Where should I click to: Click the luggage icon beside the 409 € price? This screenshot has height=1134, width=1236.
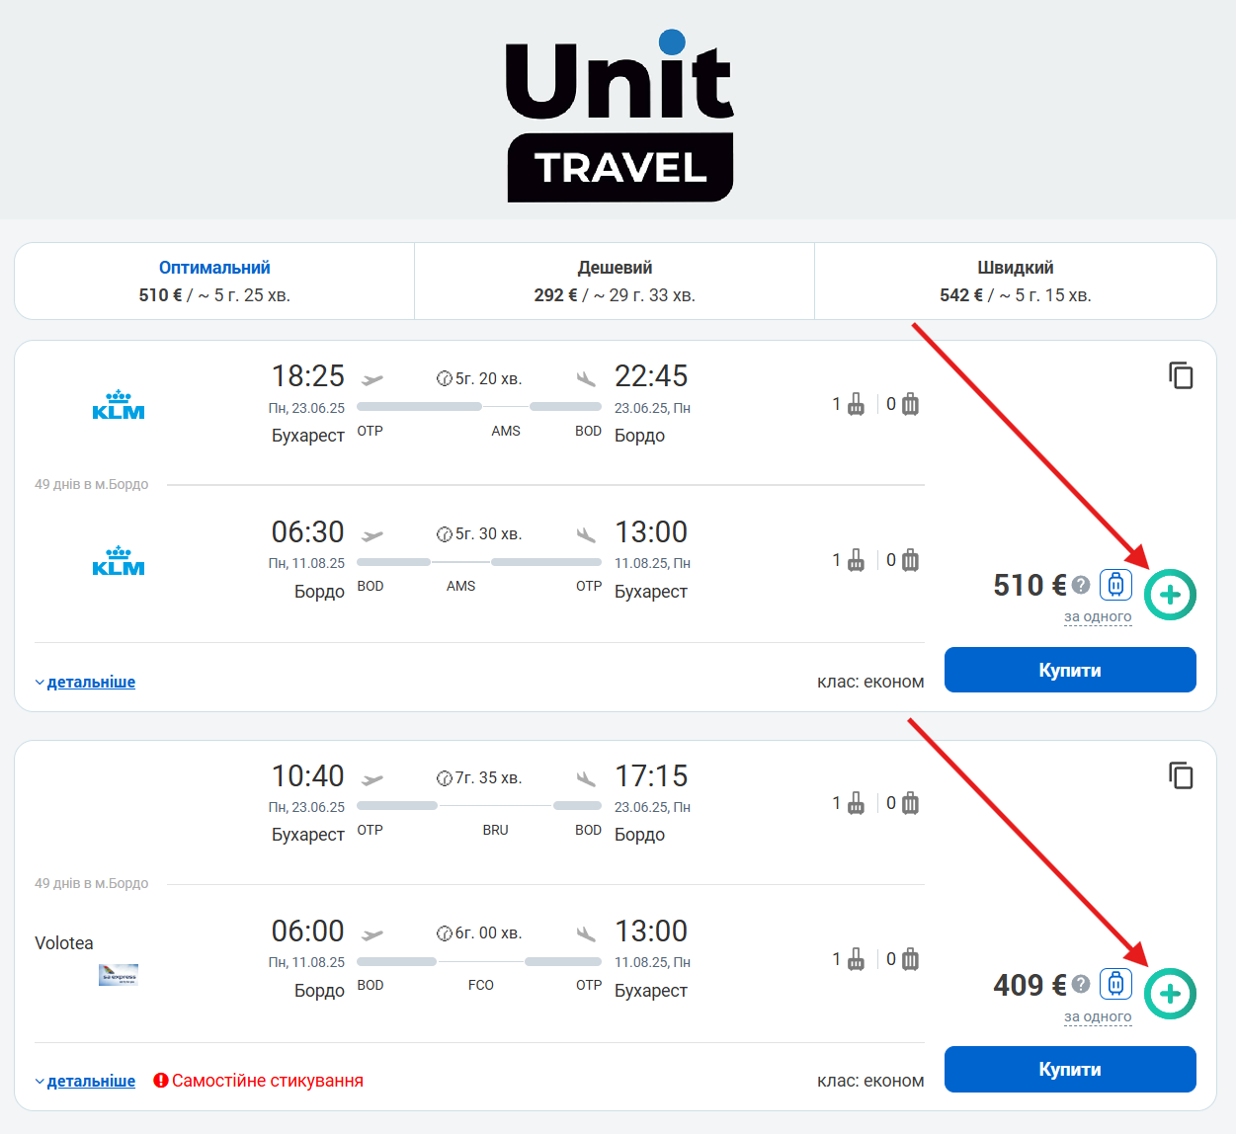(x=1115, y=984)
